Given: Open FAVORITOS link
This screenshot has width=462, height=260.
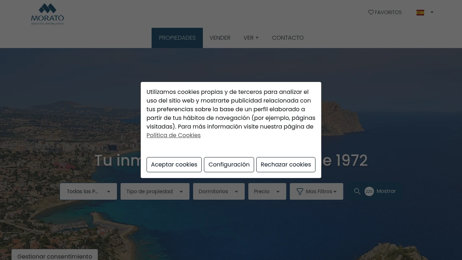Looking at the screenshot, I should [385, 12].
